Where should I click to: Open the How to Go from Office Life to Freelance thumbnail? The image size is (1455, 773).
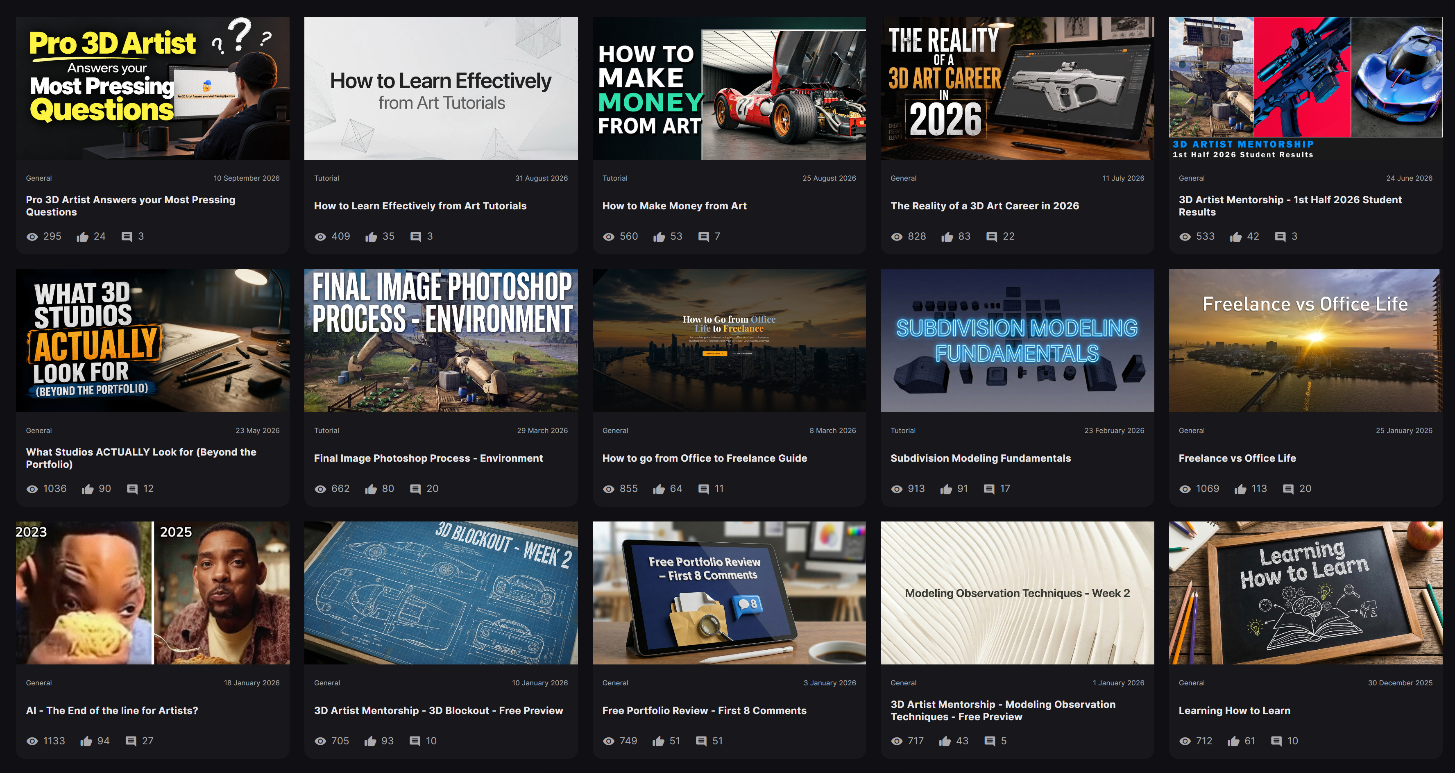pos(729,341)
